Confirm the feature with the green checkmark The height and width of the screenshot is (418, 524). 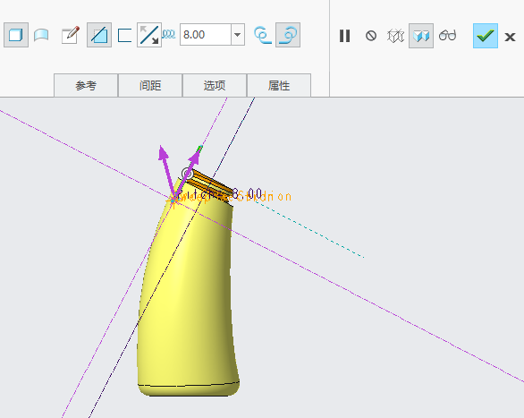pos(486,36)
